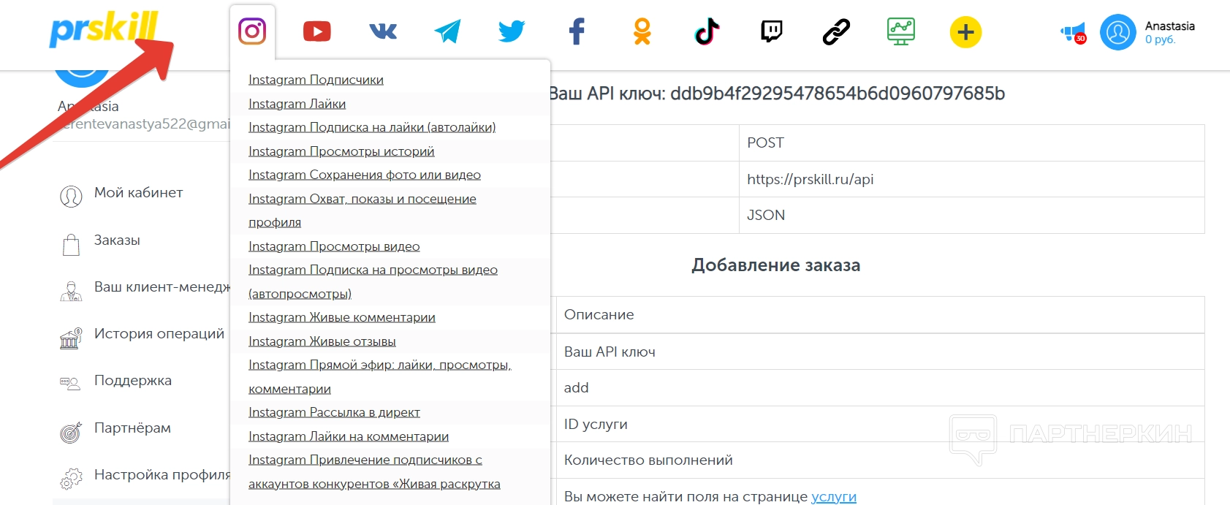
Task: Open Мой кабинет in sidebar
Action: click(x=138, y=193)
